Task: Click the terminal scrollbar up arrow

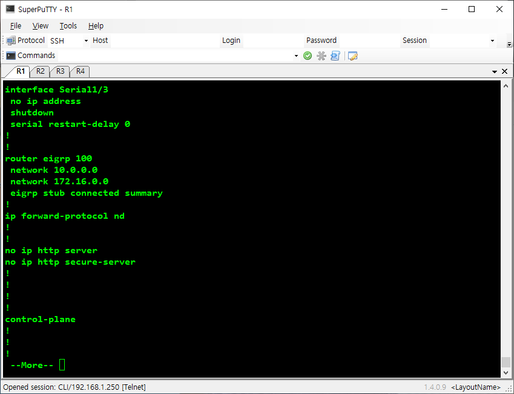Action: tap(506, 86)
